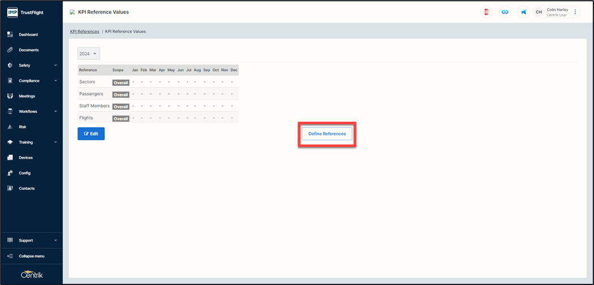The width and height of the screenshot is (594, 285).
Task: Click the Contacts icon in sidebar
Action: 11,188
